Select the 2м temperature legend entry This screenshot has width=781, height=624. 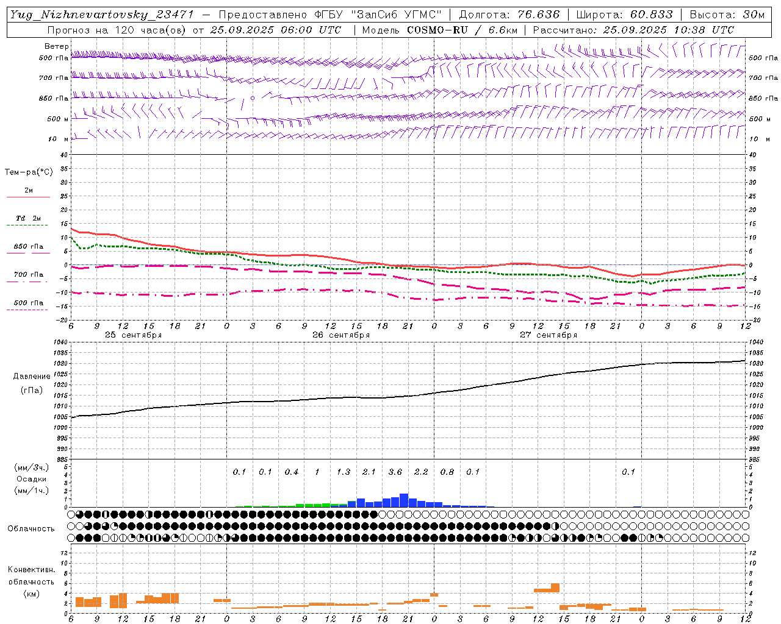pos(29,191)
